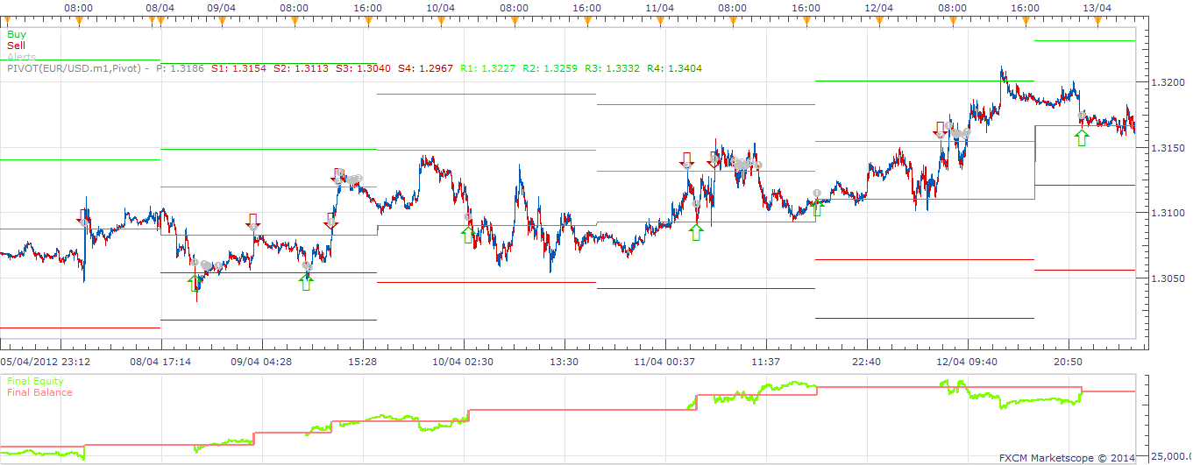Click the gray alert marker above the 16:00 buy arrow on 11/04
This screenshot has width=1193, height=465.
click(x=816, y=193)
